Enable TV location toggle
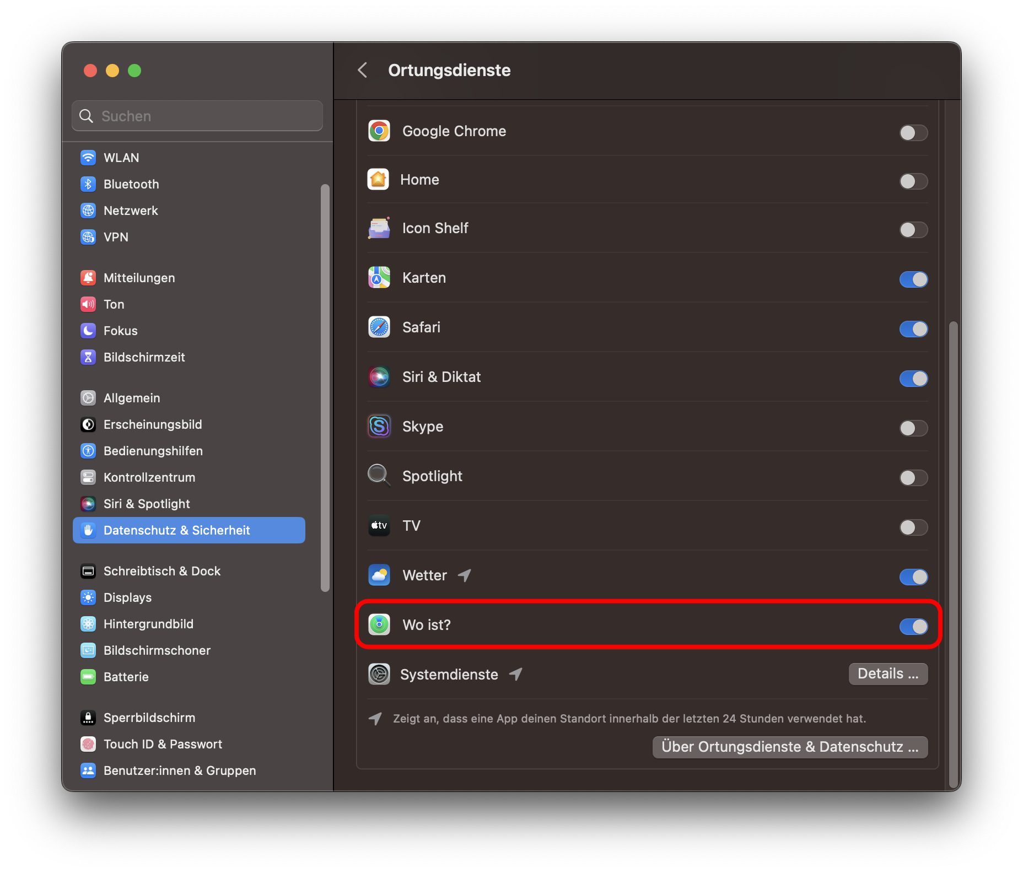This screenshot has width=1023, height=873. click(913, 527)
